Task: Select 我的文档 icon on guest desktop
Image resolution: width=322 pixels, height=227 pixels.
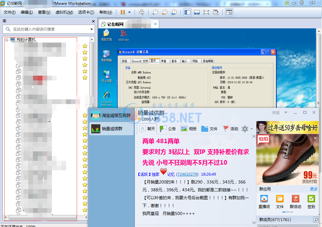Action: [106, 35]
